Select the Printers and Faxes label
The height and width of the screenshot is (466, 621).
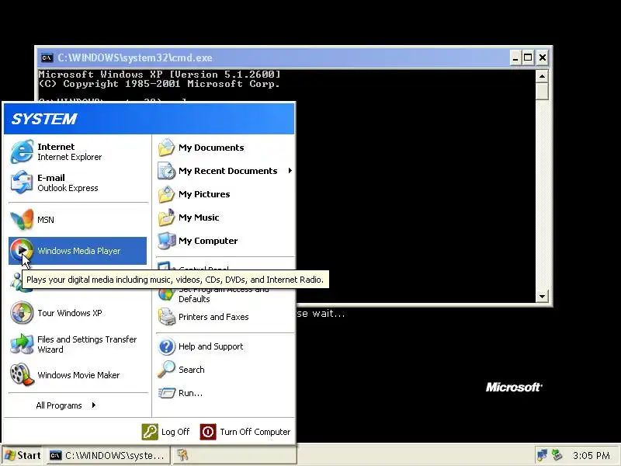[213, 317]
